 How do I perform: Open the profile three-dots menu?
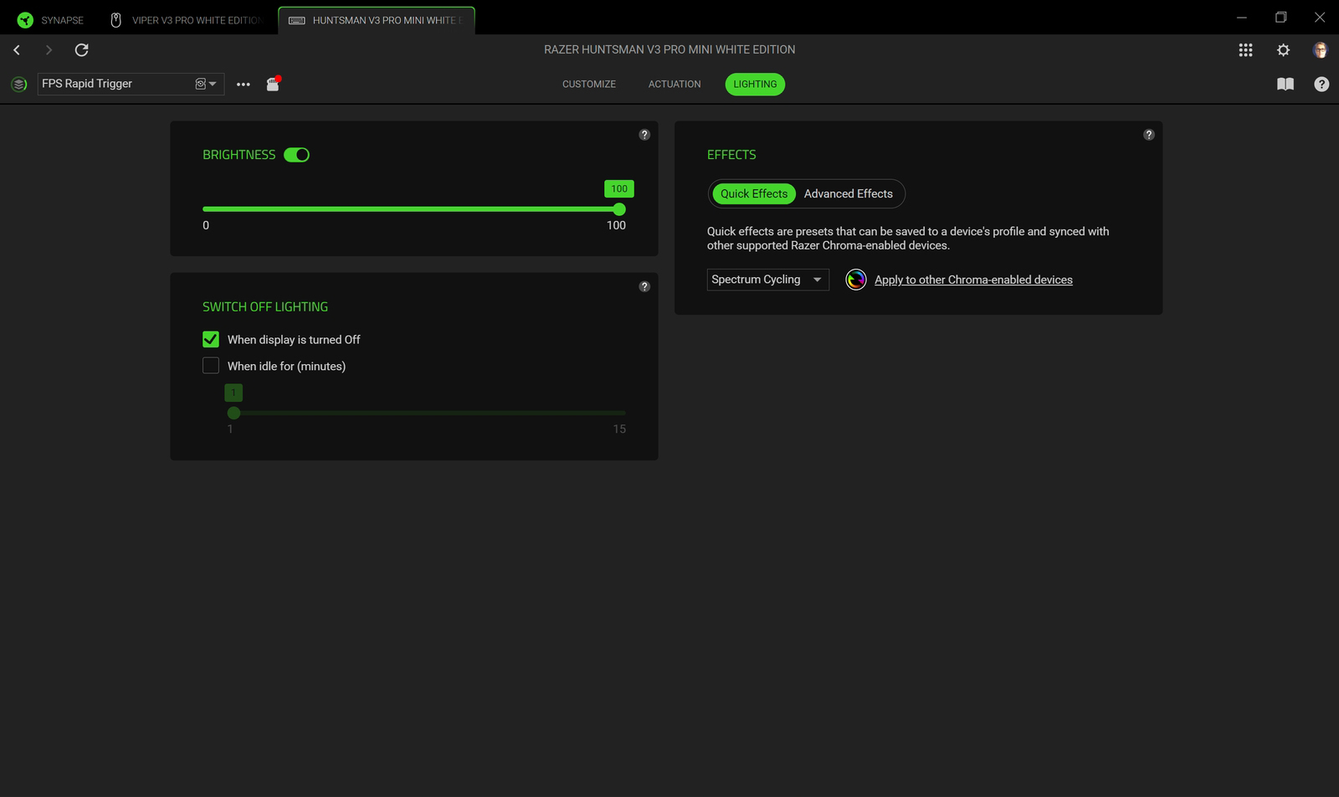click(244, 85)
